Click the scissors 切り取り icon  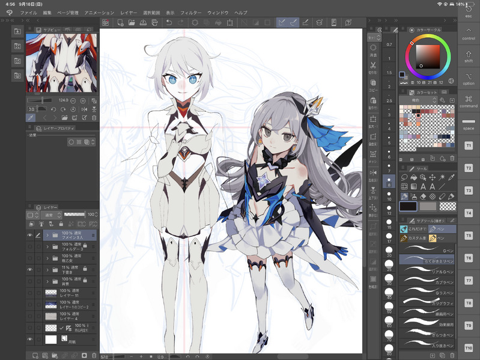(373, 68)
